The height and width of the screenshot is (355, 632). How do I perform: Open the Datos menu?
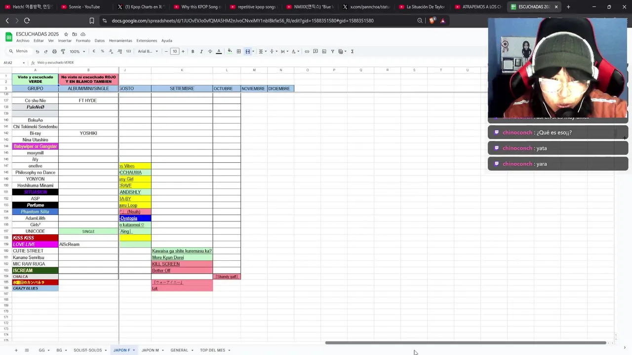(100, 41)
